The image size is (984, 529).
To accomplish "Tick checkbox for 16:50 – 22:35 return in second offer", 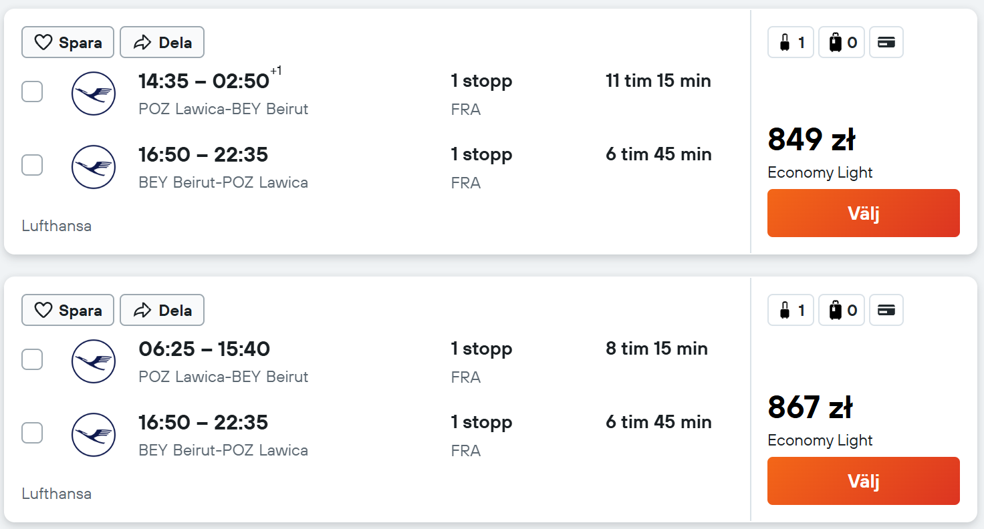I will click(32, 433).
